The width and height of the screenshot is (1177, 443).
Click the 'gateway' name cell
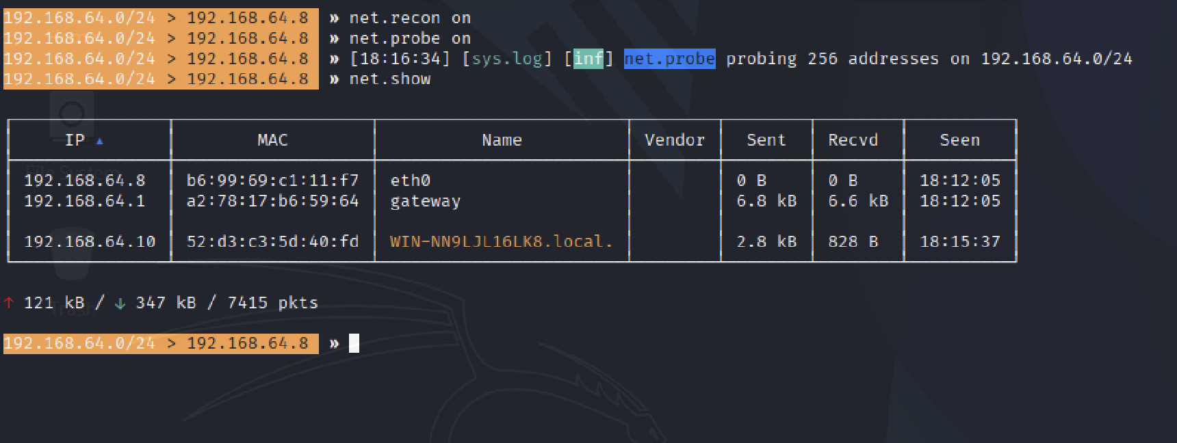(426, 202)
